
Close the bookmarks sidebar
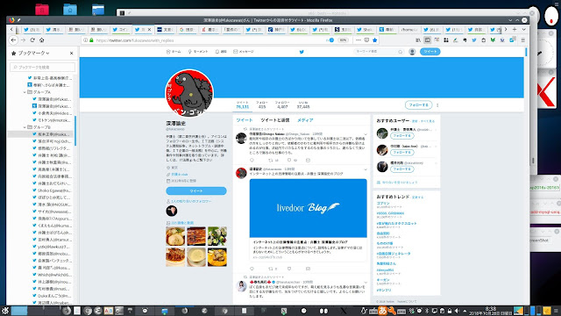click(x=71, y=53)
